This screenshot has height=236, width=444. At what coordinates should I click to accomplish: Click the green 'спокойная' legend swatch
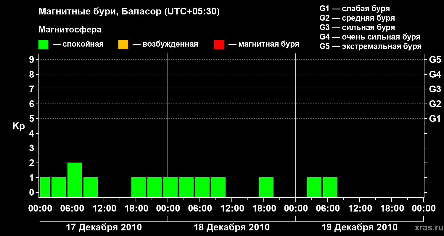pos(44,45)
